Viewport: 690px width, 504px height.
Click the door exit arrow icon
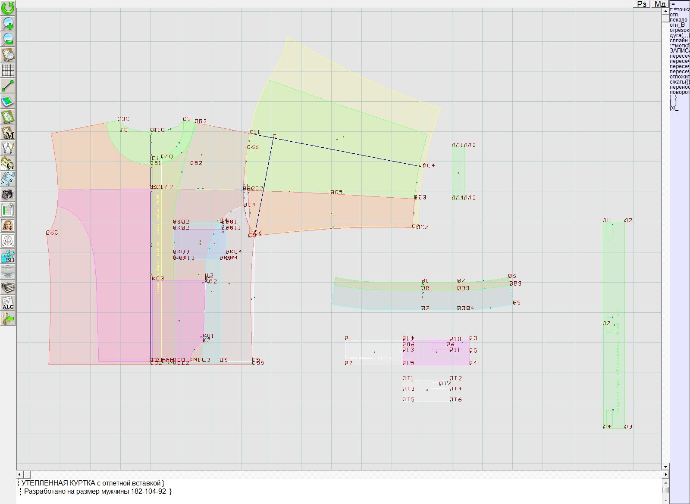[8, 319]
